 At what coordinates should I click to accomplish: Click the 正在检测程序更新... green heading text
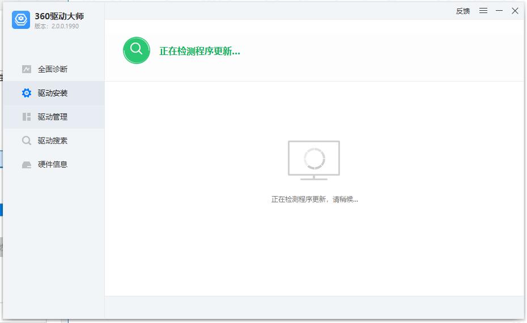(x=199, y=51)
